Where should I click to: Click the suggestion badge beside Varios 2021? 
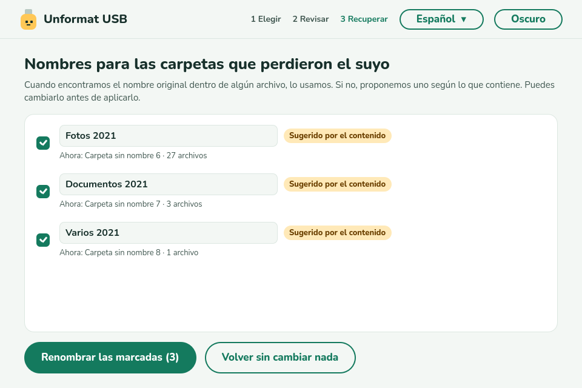pos(338,232)
